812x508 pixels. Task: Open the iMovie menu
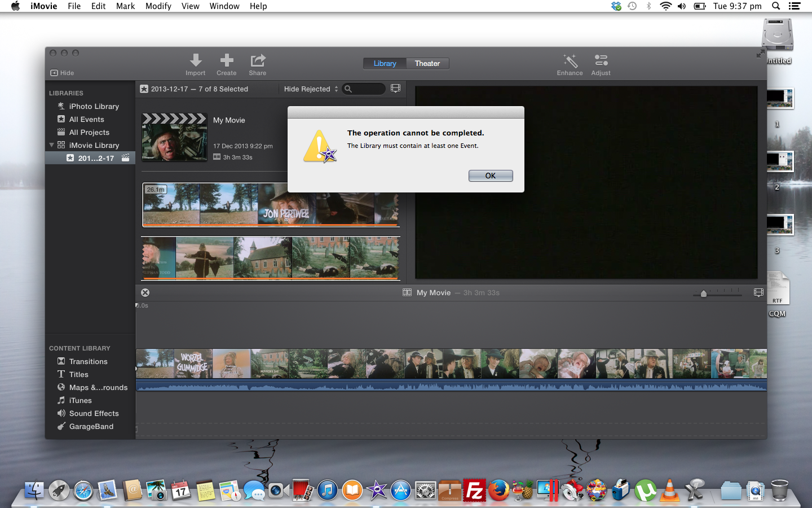44,6
